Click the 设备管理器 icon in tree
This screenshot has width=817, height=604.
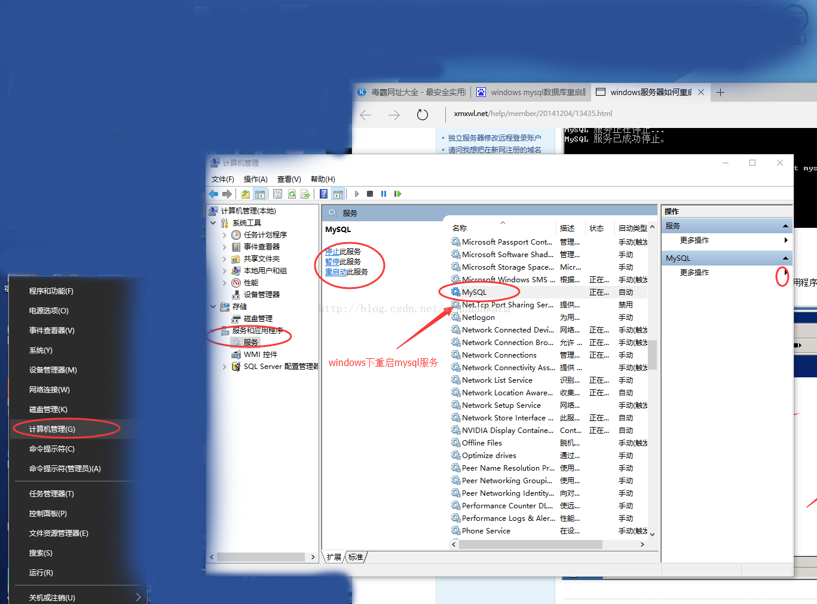coord(236,295)
